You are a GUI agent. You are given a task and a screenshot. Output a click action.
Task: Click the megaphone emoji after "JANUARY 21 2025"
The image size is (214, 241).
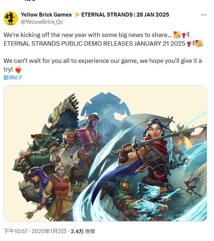191,43
